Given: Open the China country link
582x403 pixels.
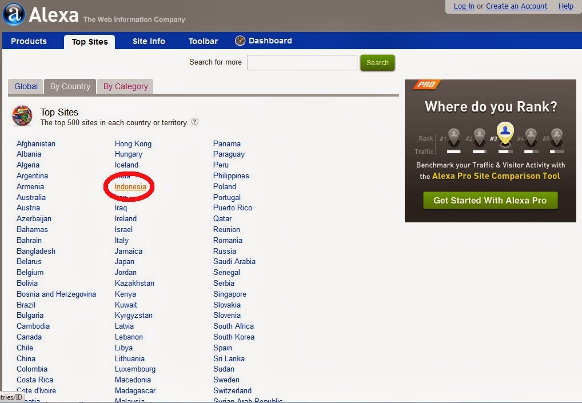Looking at the screenshot, I should pos(26,358).
